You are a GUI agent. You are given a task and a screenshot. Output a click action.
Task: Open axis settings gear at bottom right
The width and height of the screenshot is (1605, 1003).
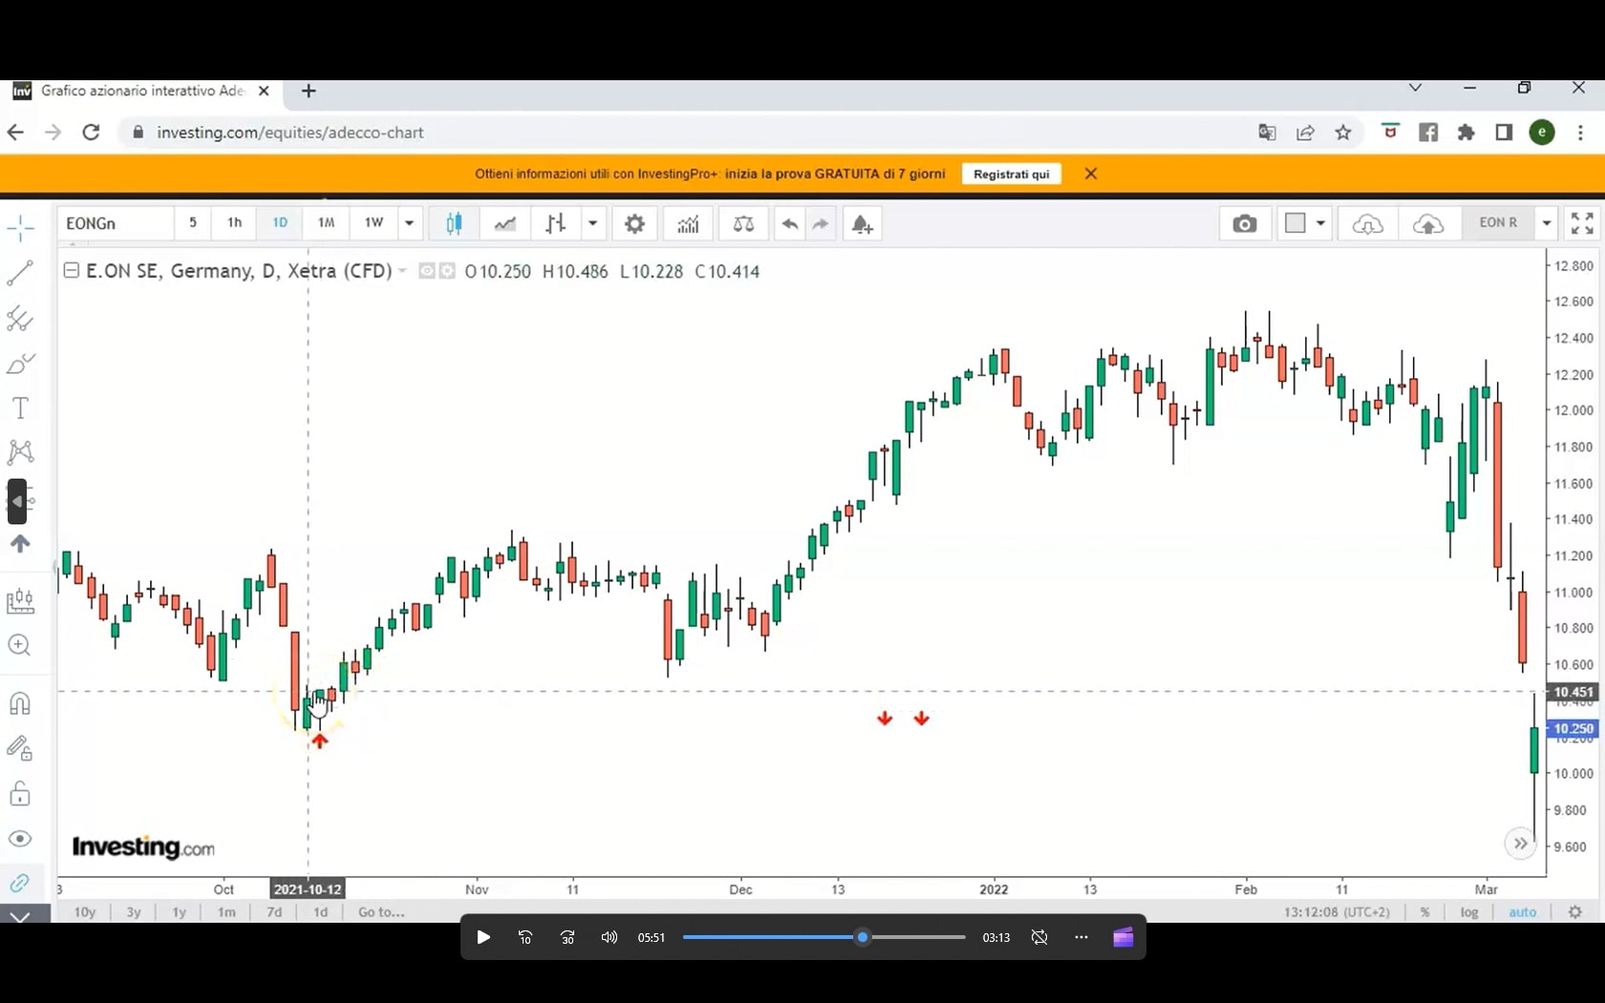pyautogui.click(x=1575, y=912)
